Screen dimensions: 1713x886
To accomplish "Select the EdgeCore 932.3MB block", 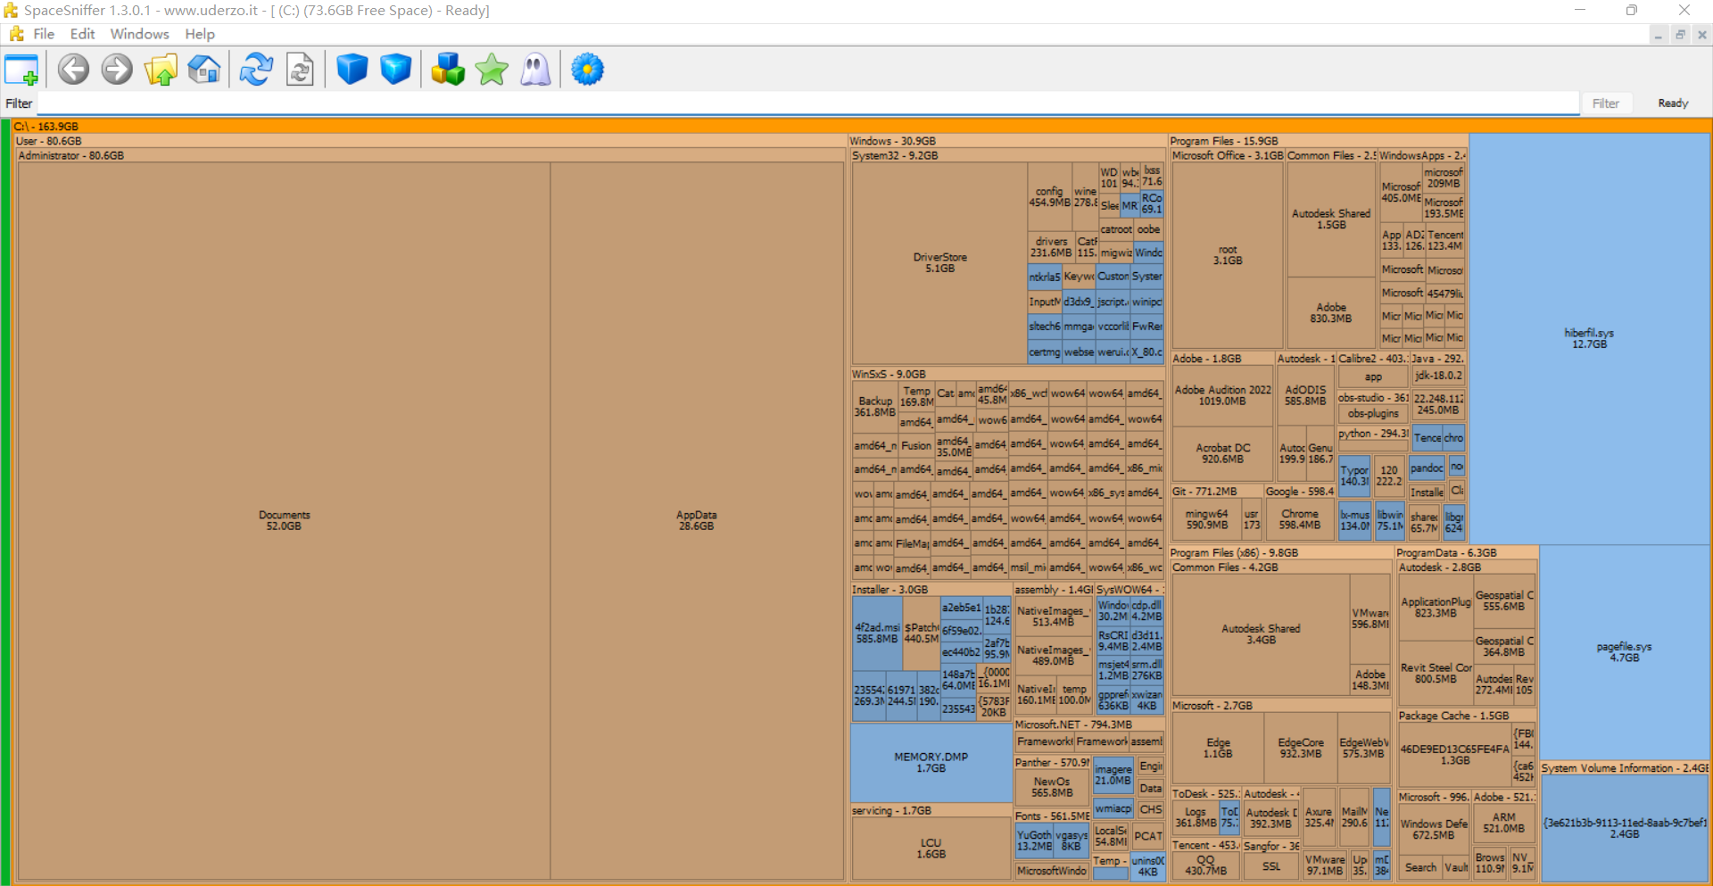I will point(1301,748).
